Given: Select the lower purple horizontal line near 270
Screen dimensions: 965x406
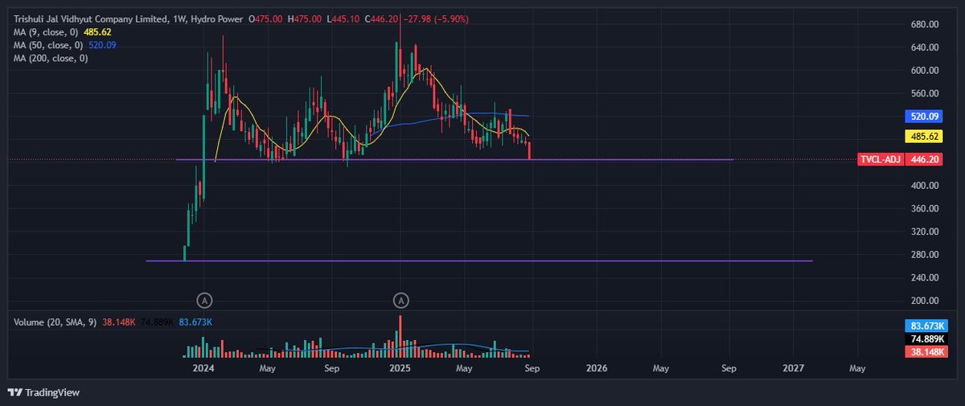Looking at the screenshot, I should (479, 260).
